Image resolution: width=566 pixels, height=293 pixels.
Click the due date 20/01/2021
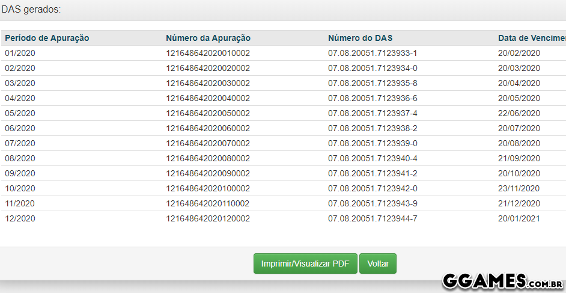coord(519,218)
